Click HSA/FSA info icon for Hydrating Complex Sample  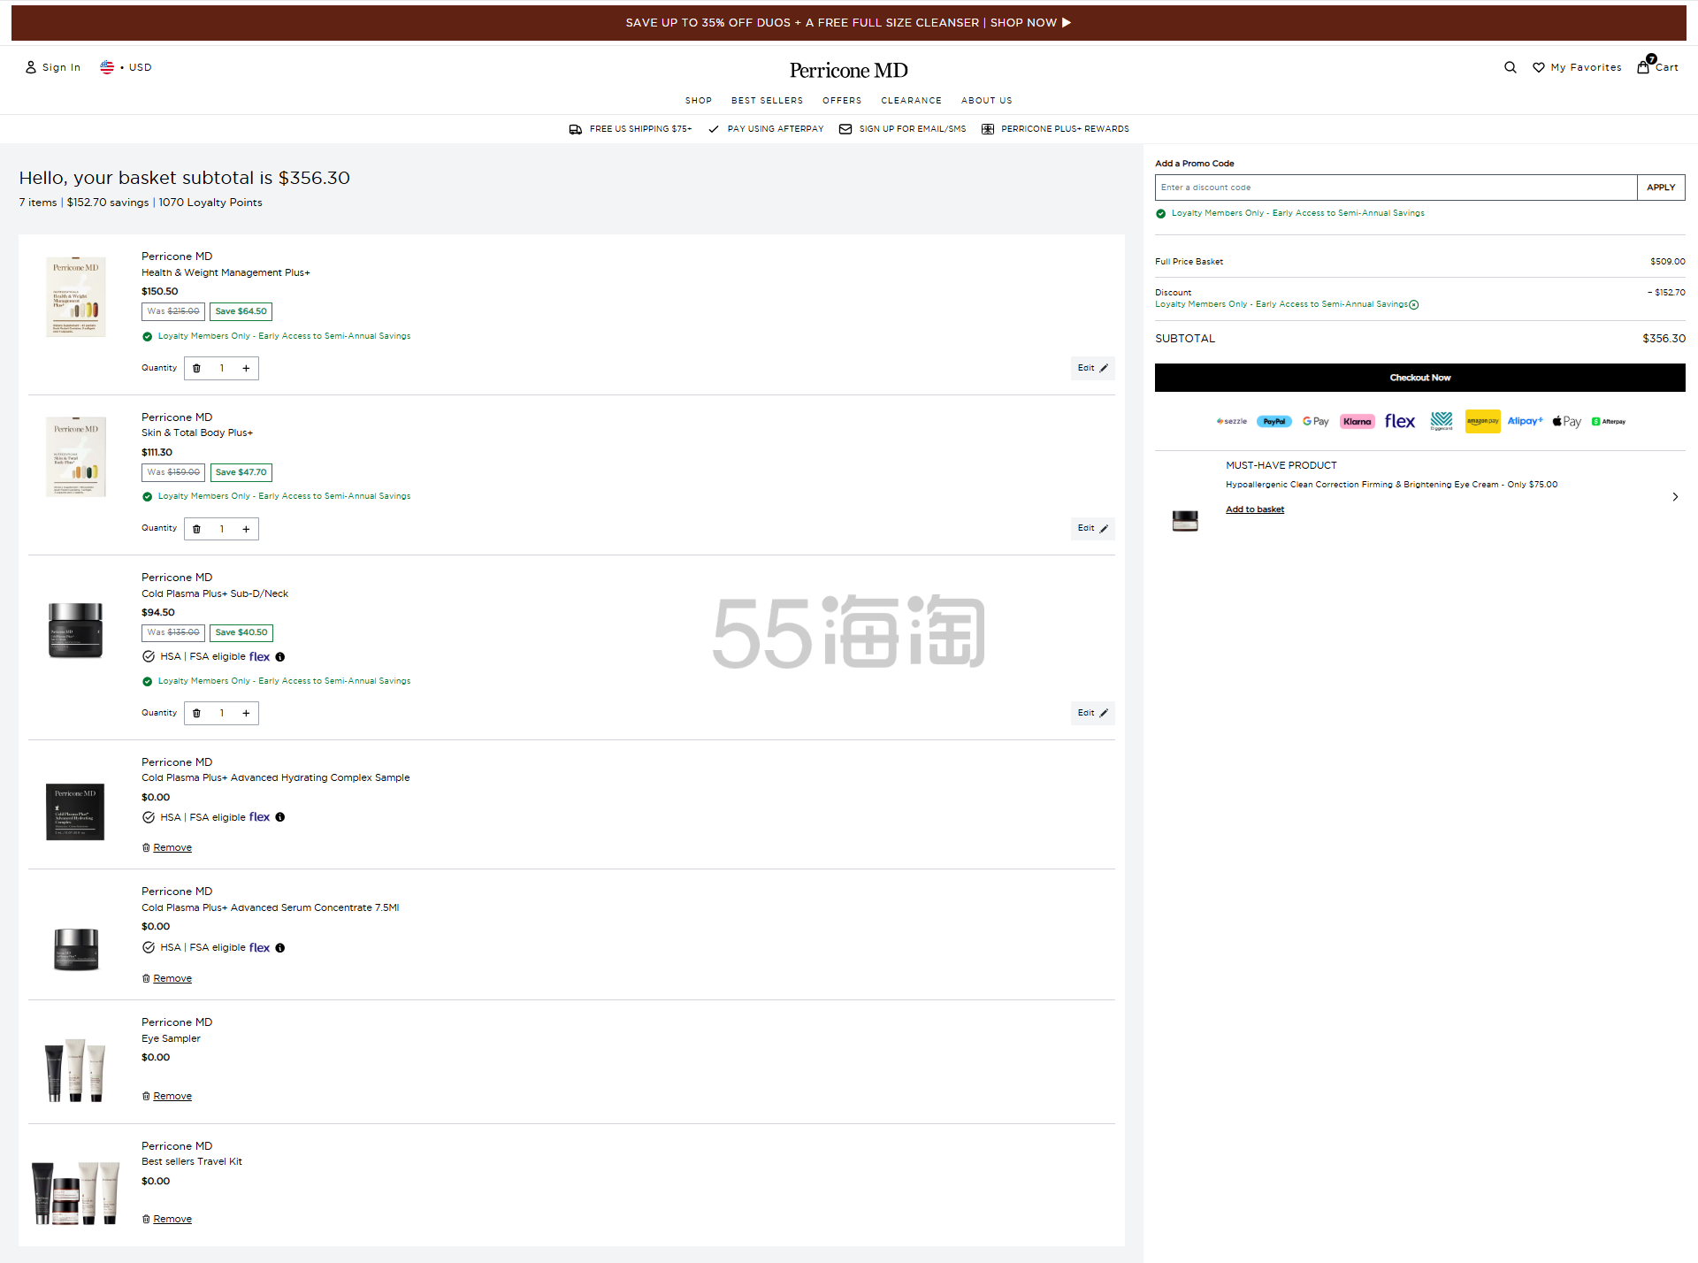click(x=280, y=817)
